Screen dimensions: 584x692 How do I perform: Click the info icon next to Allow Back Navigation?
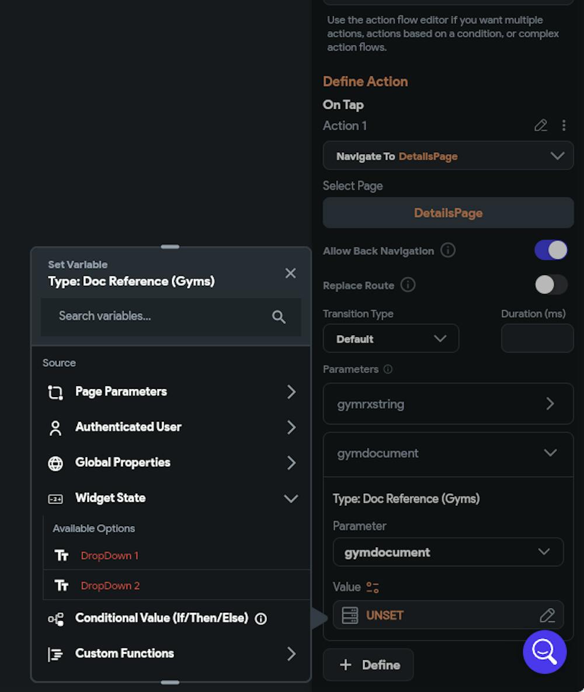448,251
